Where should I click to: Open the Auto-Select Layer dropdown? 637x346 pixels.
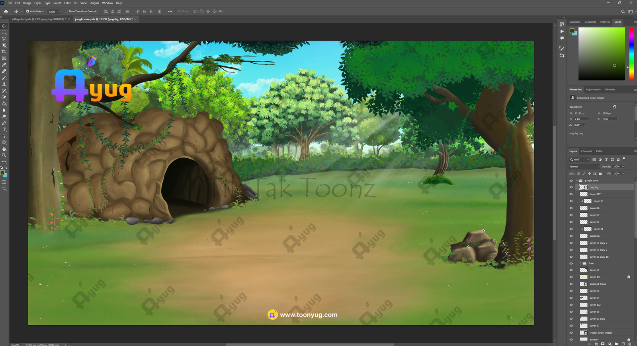(54, 12)
